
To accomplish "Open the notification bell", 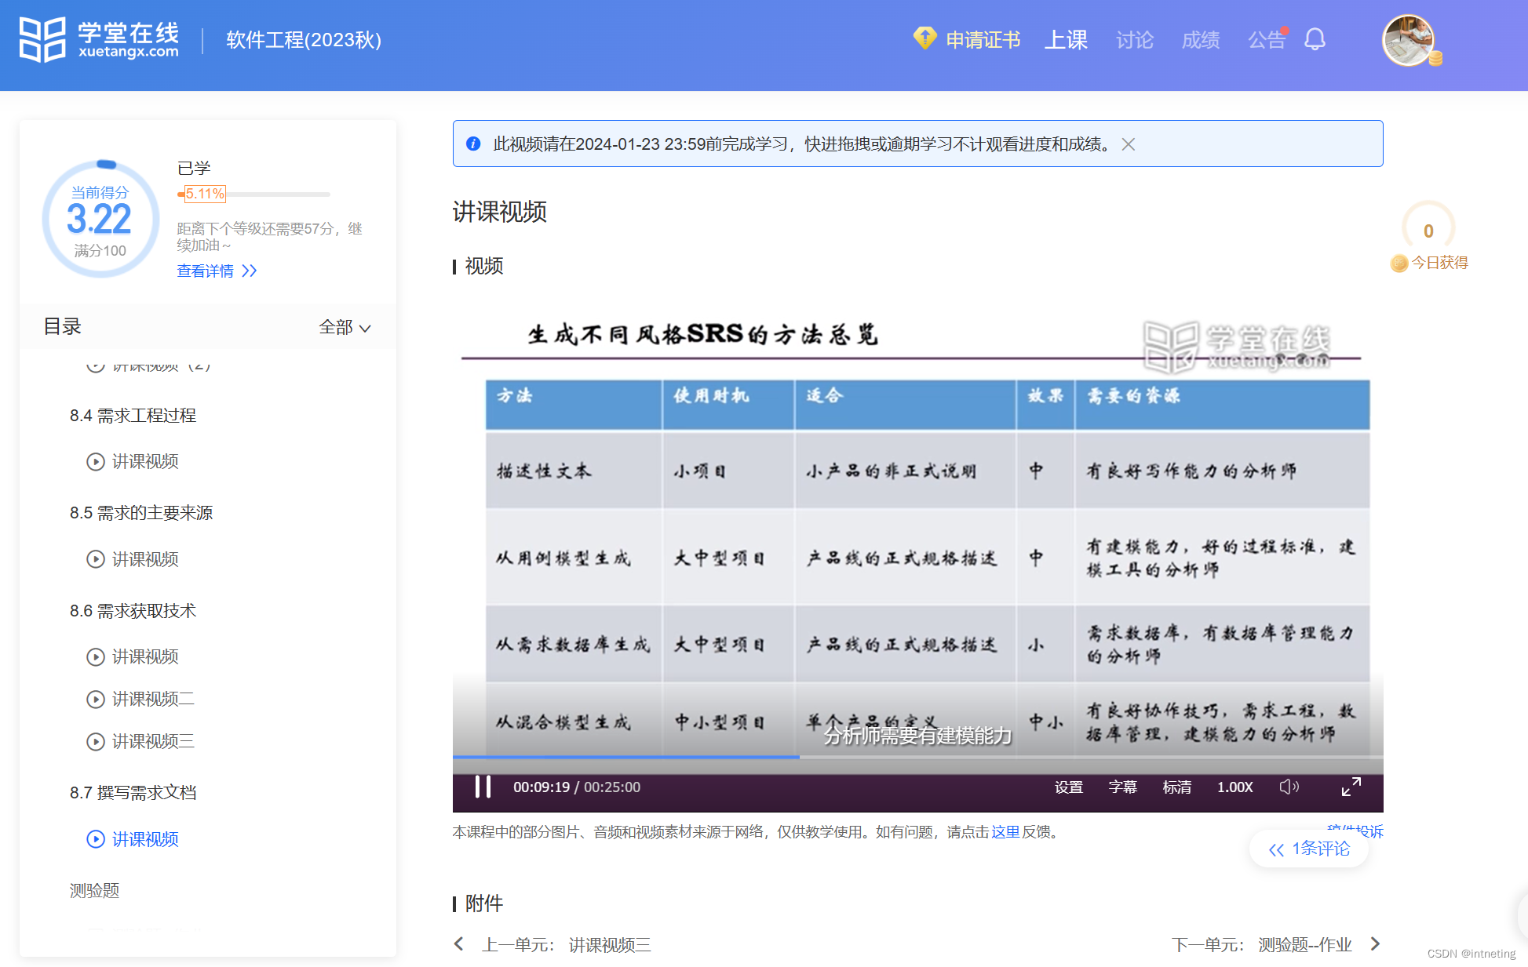I will (x=1315, y=39).
